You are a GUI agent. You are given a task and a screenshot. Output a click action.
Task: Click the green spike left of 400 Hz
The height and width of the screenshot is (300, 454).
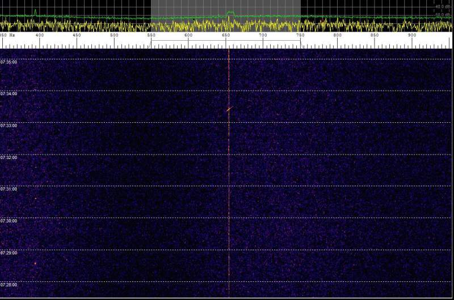coord(35,11)
